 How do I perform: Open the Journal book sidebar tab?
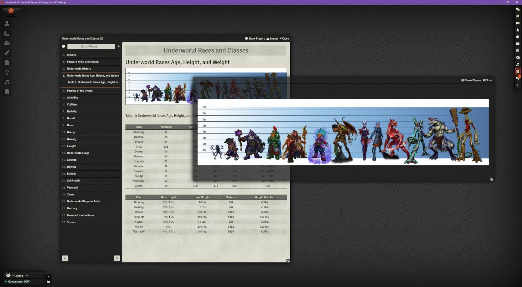518,44
